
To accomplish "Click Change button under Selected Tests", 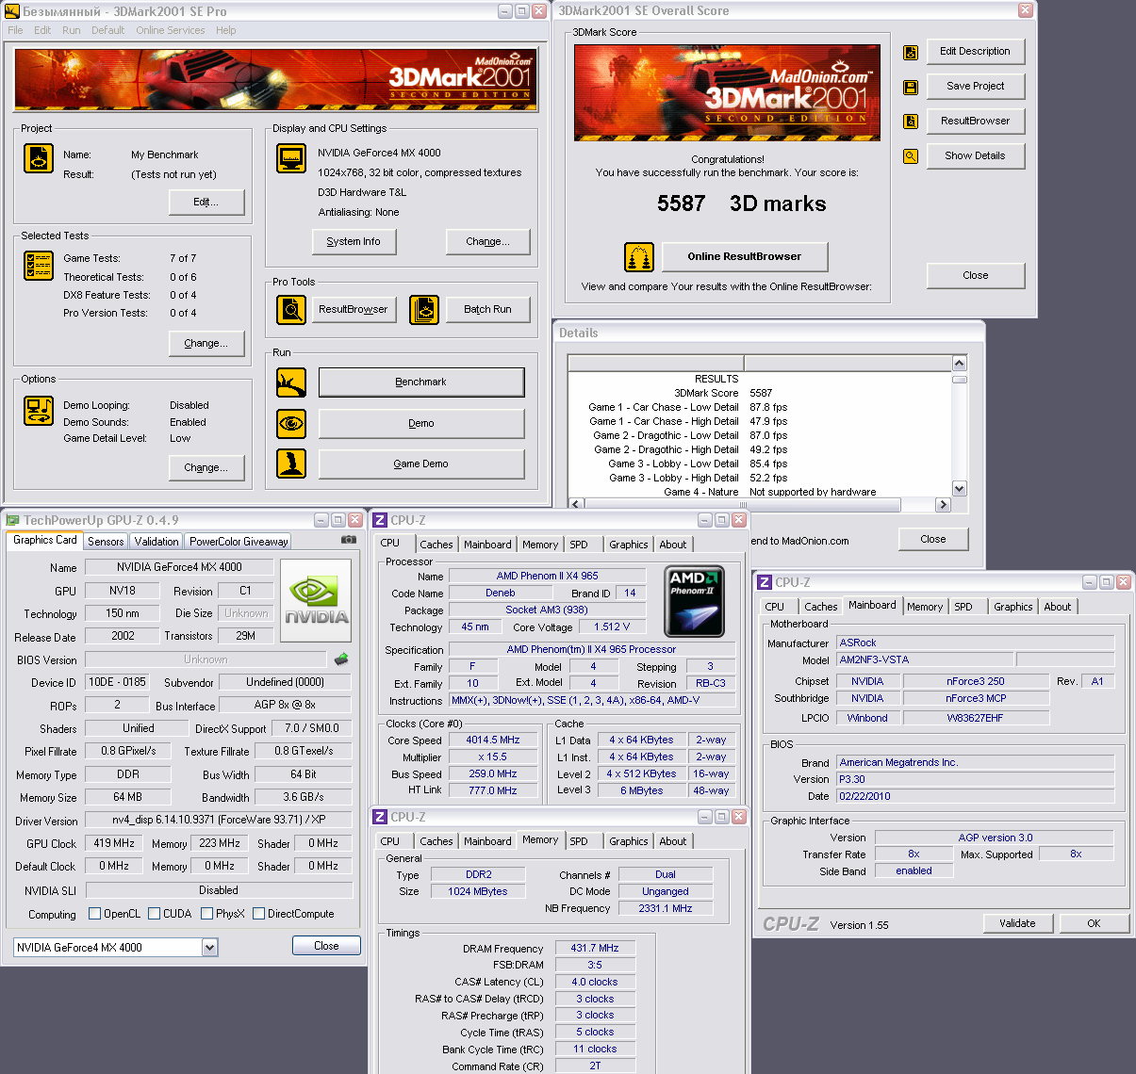I will pyautogui.click(x=206, y=344).
